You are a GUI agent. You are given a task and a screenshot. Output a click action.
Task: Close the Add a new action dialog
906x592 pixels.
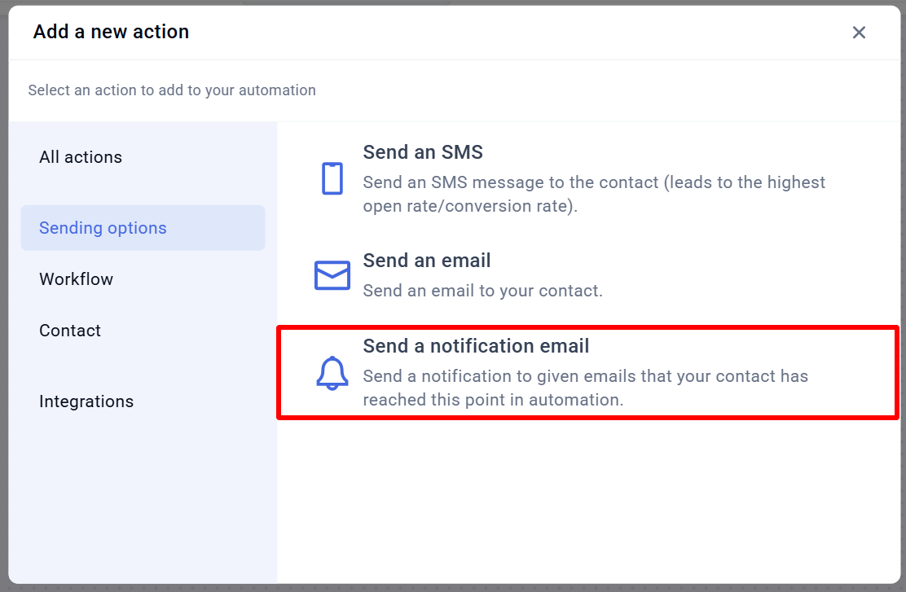click(x=859, y=33)
